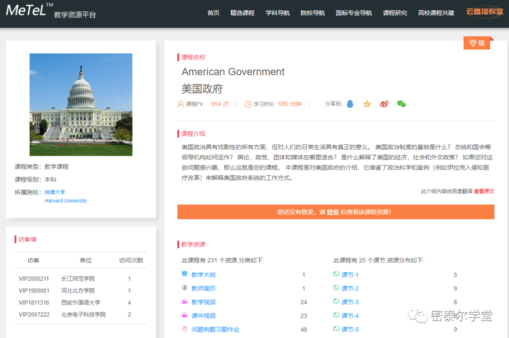Click the 课件视频 camera icon
Viewport: 509px width, 338px height.
click(x=185, y=315)
